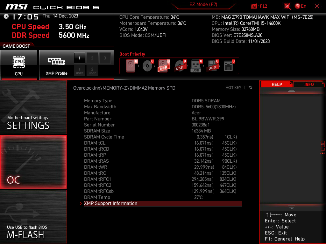Select the DRAM tWR row
Screen dimensions: 326x244
point(163,167)
